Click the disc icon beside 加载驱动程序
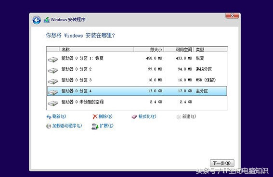Screen dimensions: 273x177 point(49,126)
